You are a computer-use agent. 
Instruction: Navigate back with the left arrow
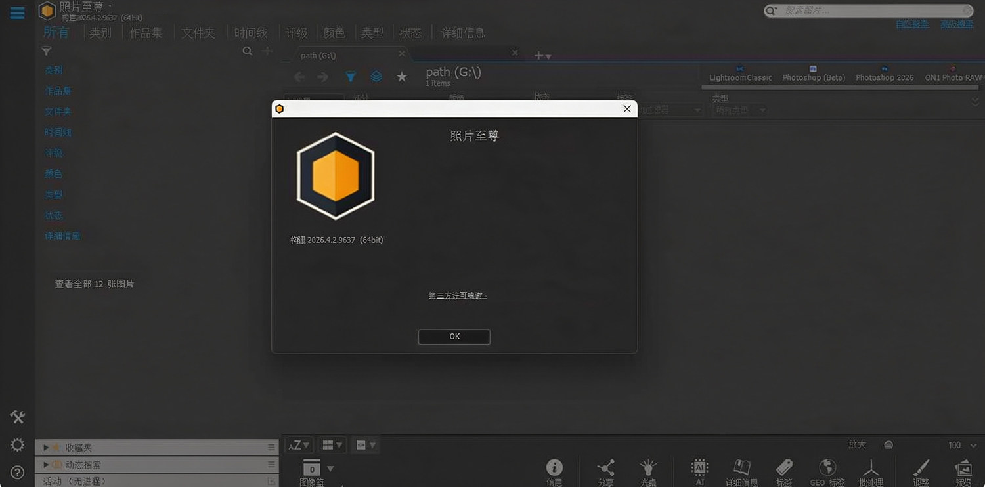click(x=299, y=77)
